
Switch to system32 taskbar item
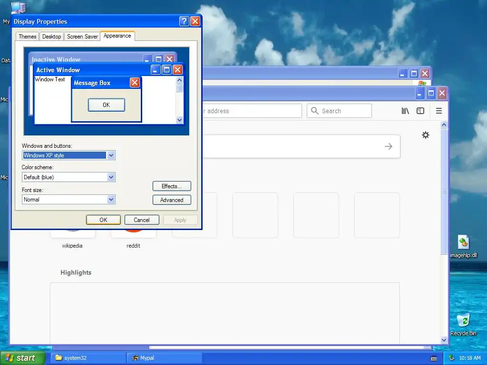(x=88, y=358)
